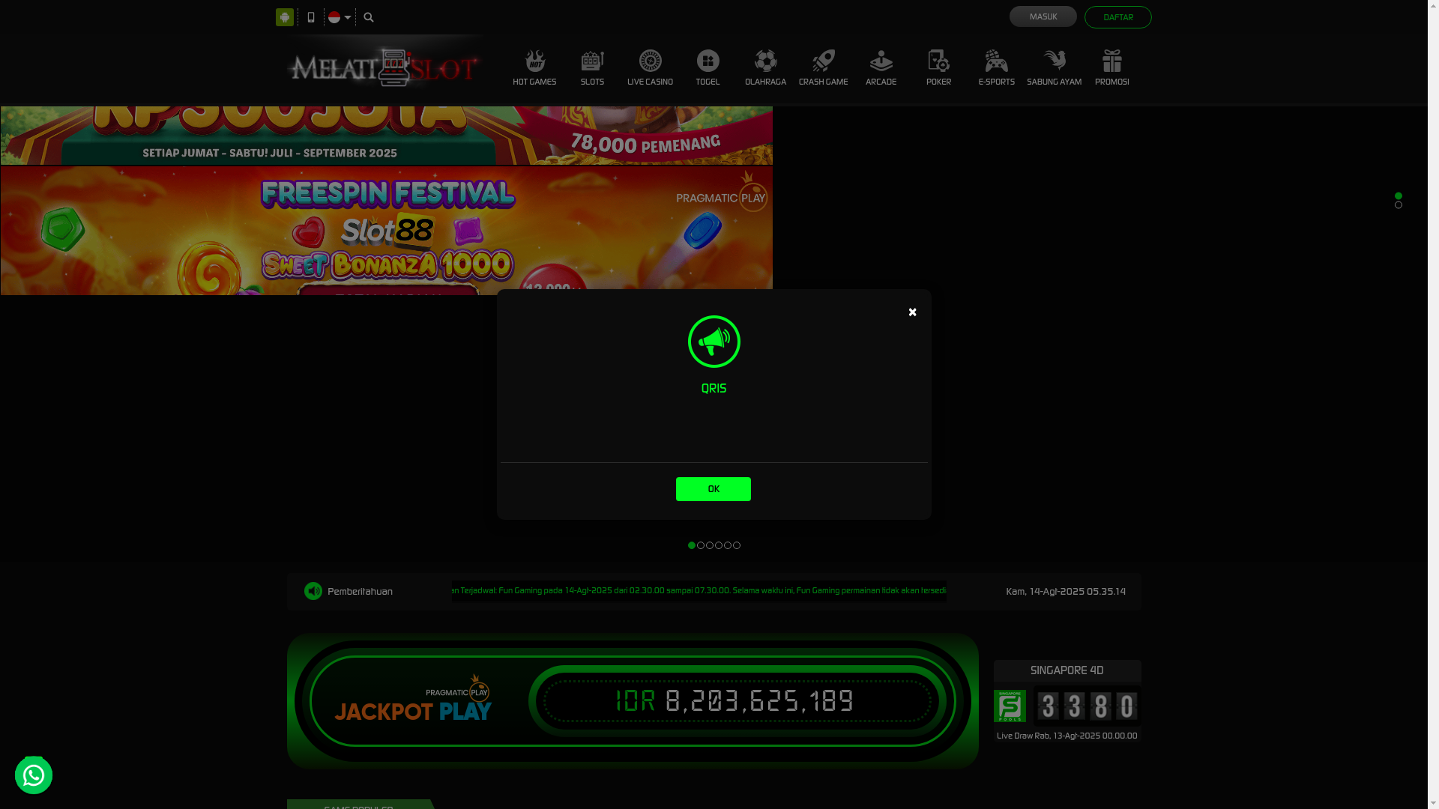Open WhatsApp chat support button
Image resolution: width=1439 pixels, height=809 pixels.
point(34,775)
